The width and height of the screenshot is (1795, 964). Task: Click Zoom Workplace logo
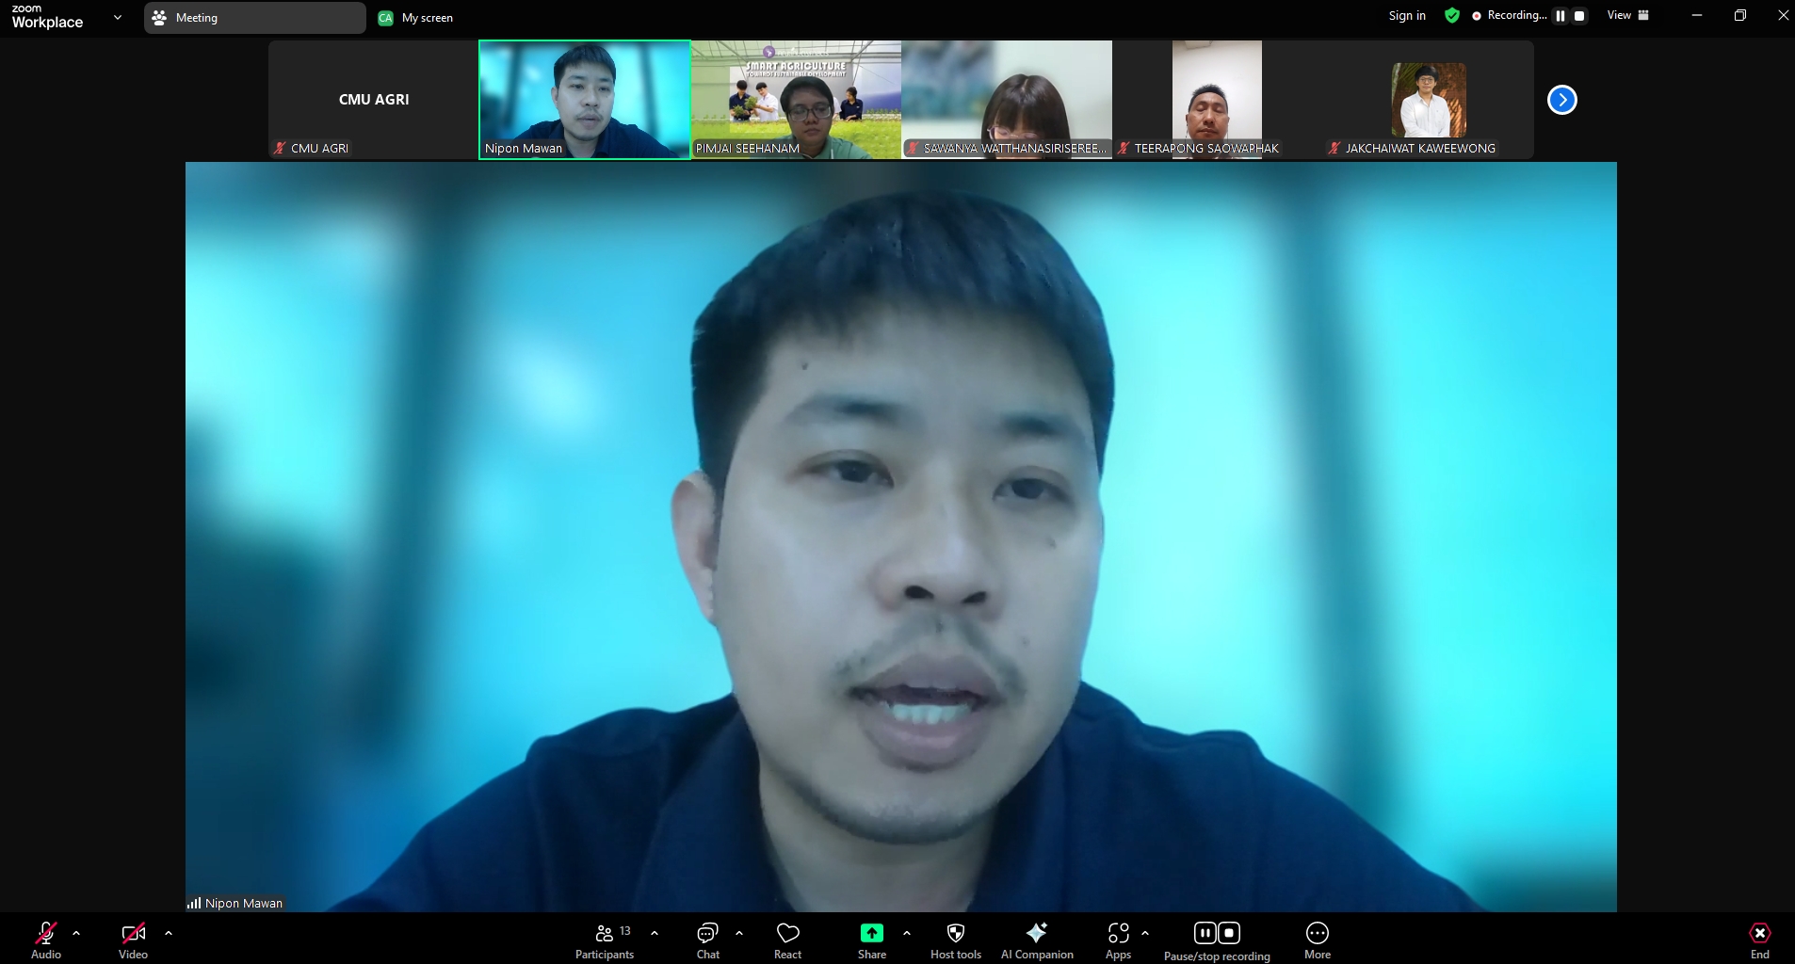pos(47,17)
